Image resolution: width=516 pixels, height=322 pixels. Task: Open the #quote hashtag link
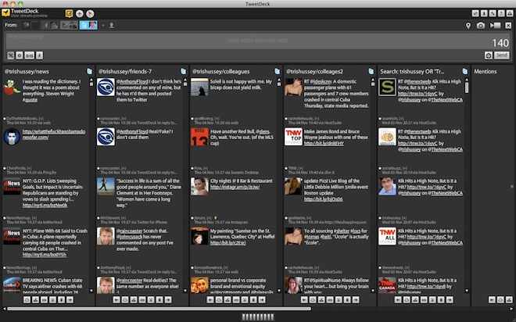[x=30, y=100]
